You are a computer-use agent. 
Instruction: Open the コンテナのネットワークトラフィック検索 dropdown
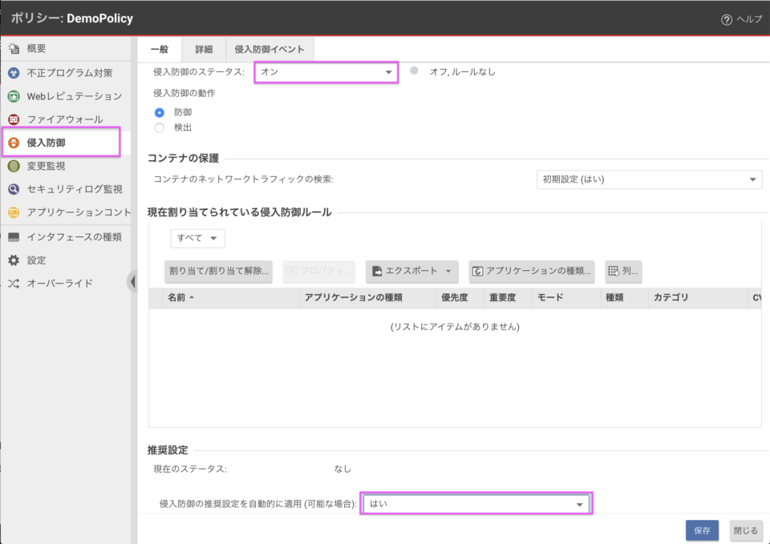point(650,179)
